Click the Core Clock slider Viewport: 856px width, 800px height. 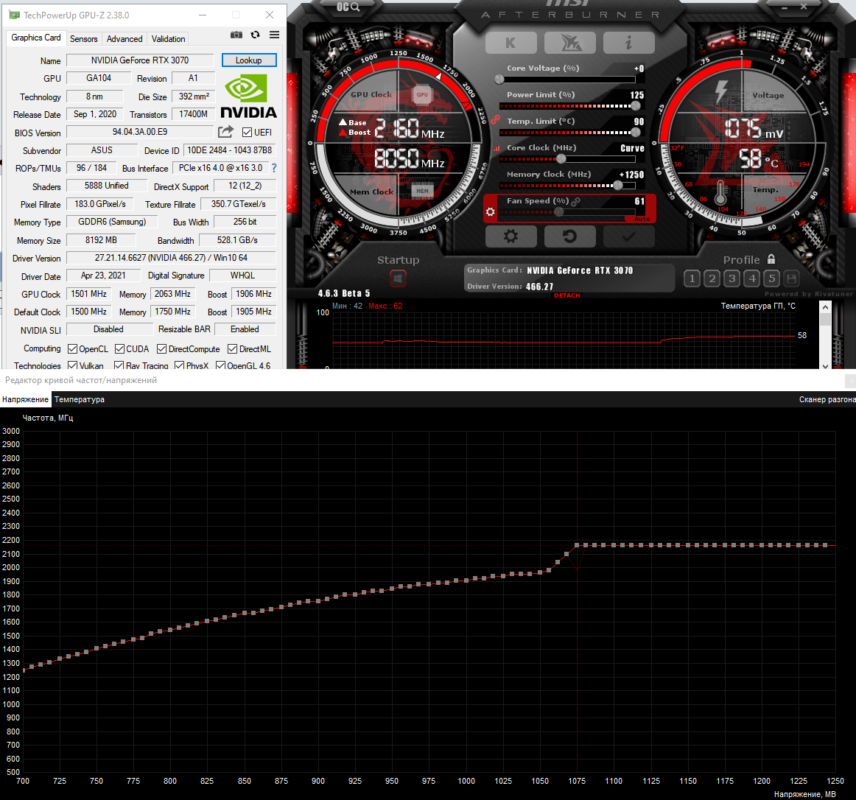click(x=568, y=159)
